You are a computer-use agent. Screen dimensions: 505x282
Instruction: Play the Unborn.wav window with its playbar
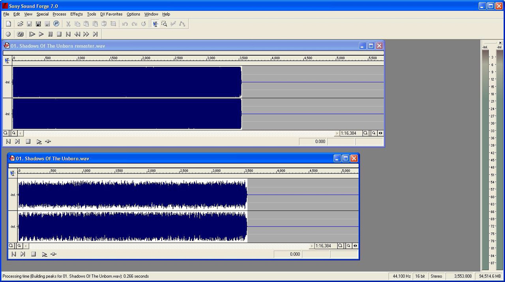[44, 254]
